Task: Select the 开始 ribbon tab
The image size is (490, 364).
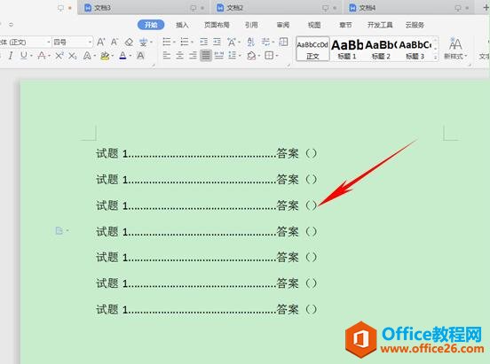Action: coord(151,25)
